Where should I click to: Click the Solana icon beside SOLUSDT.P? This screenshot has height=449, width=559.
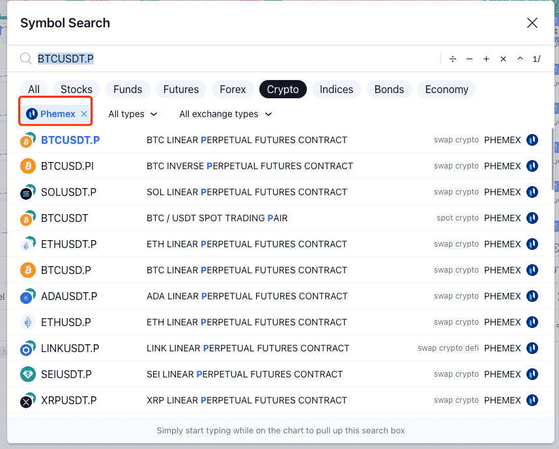[x=28, y=192]
